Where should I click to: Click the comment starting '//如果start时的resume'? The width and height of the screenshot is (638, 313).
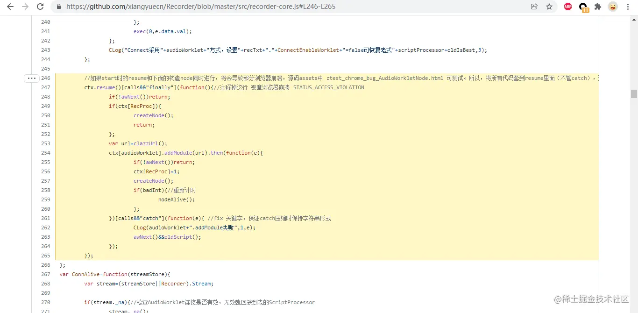341,78
